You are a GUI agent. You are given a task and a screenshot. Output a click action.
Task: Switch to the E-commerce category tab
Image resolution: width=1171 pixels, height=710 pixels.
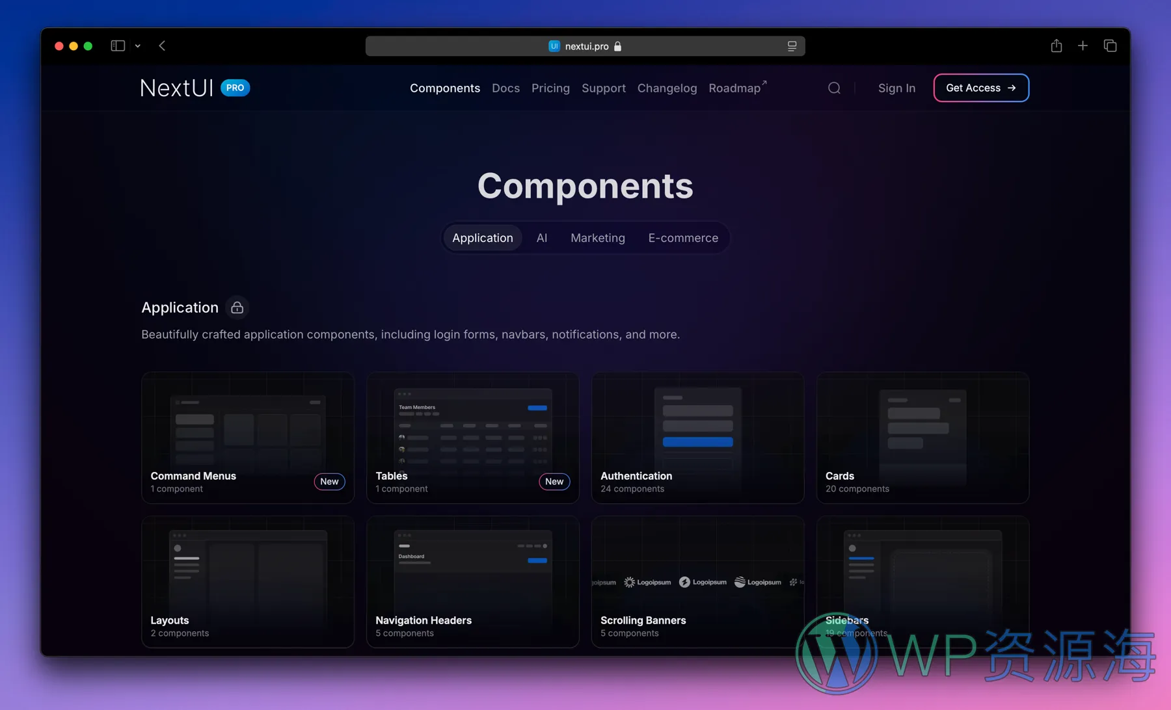683,238
